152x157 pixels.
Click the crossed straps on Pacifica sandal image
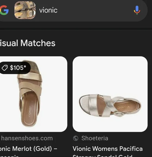coord(106,106)
